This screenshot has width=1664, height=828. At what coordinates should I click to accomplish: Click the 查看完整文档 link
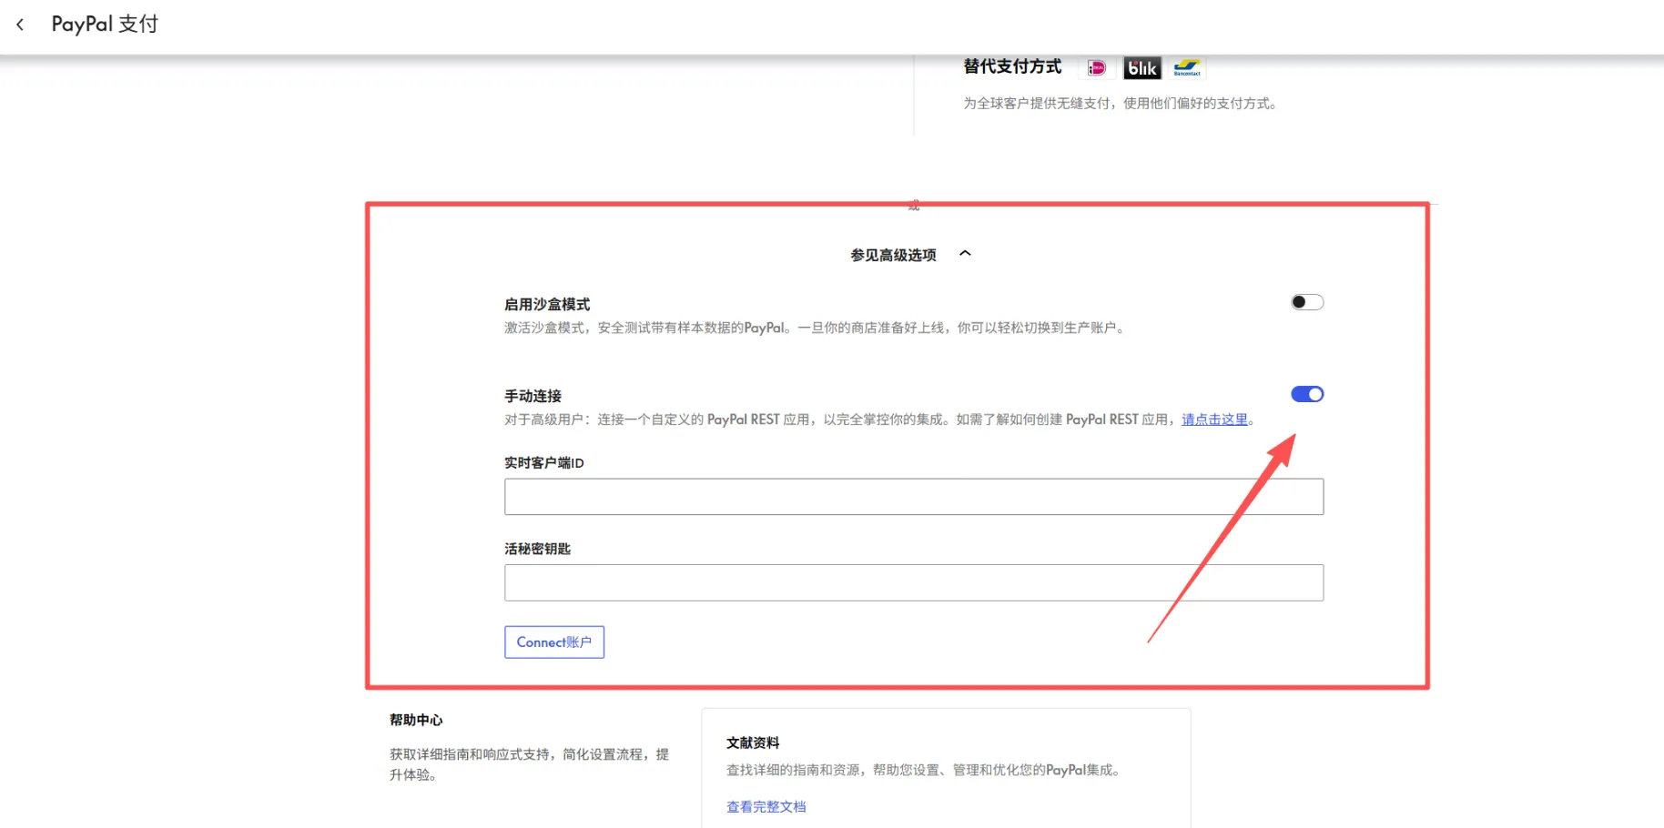[x=766, y=806]
